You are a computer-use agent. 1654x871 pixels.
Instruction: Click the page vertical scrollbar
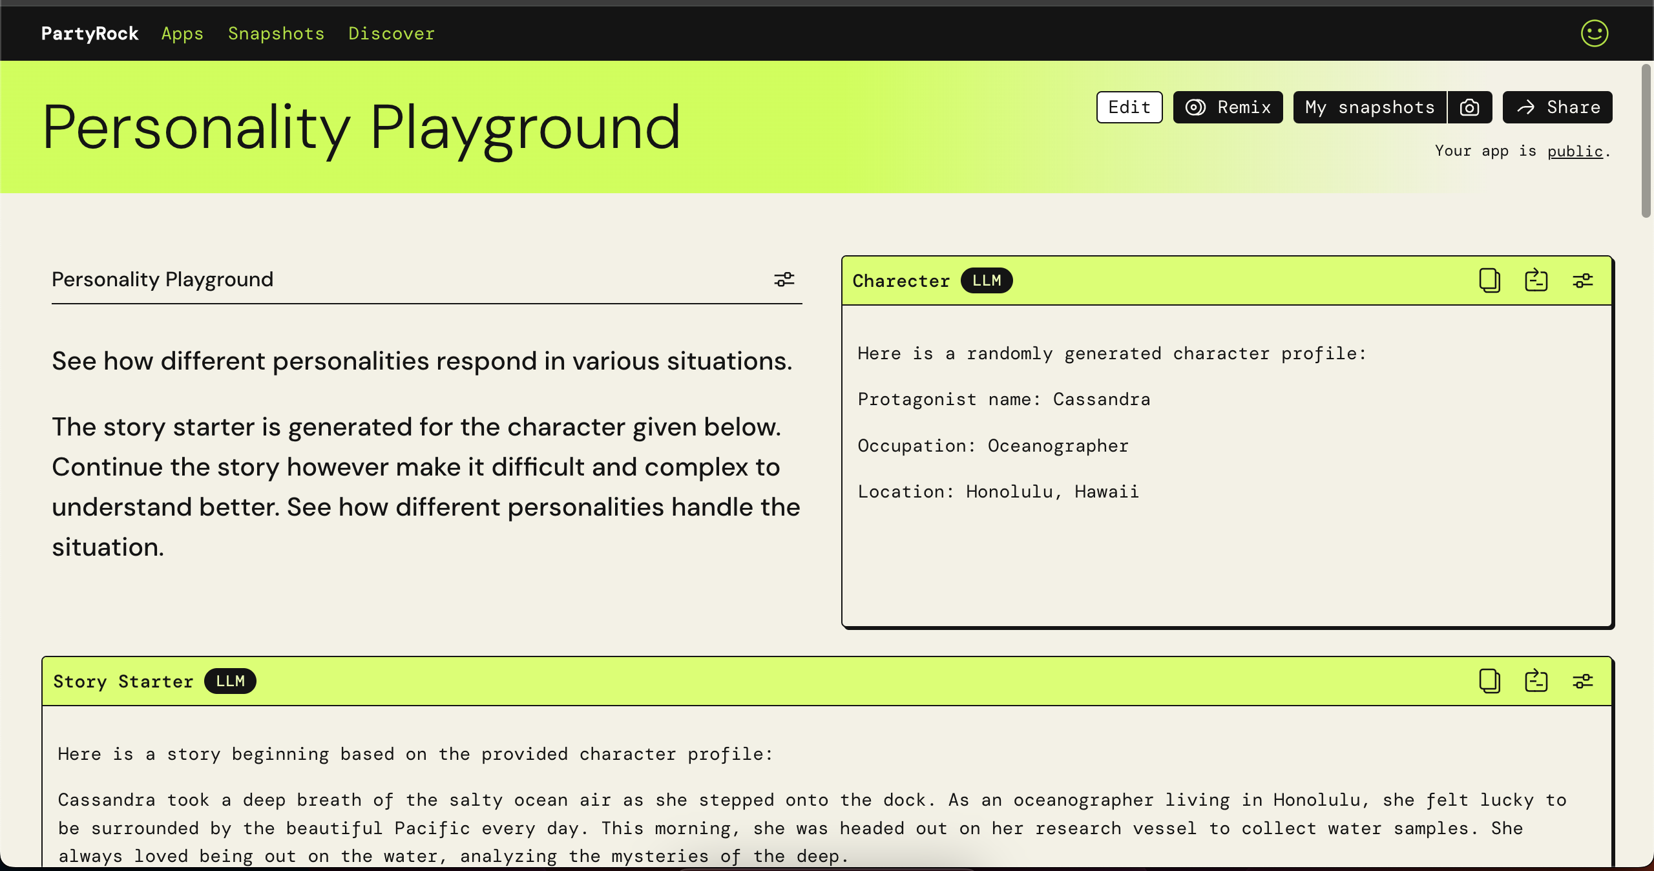1646,141
